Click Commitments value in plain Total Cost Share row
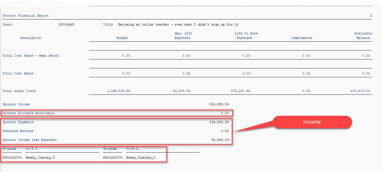 [306, 73]
